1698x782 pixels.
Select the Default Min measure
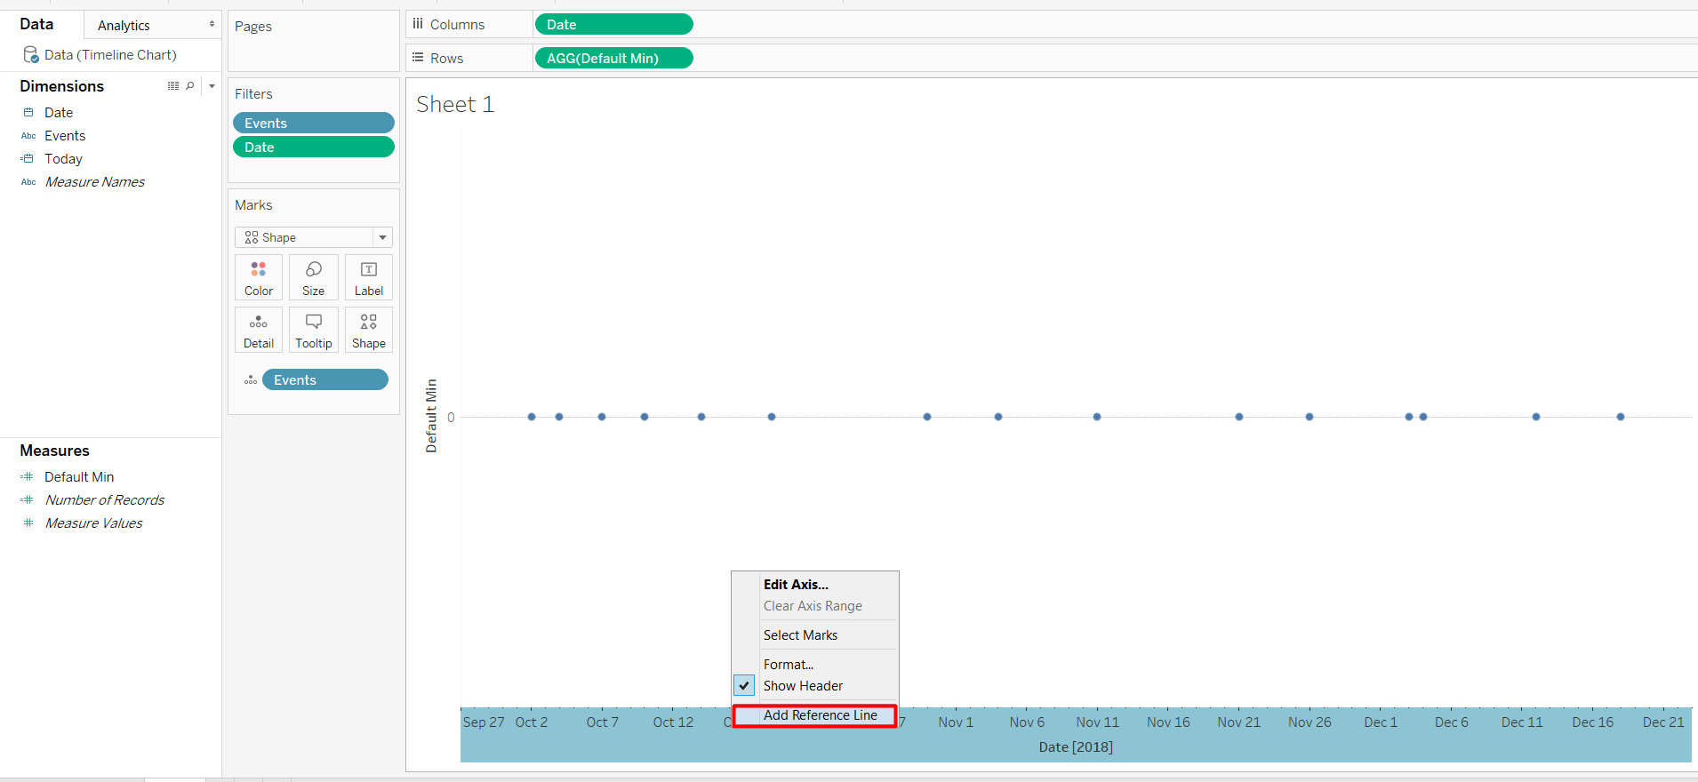79,477
